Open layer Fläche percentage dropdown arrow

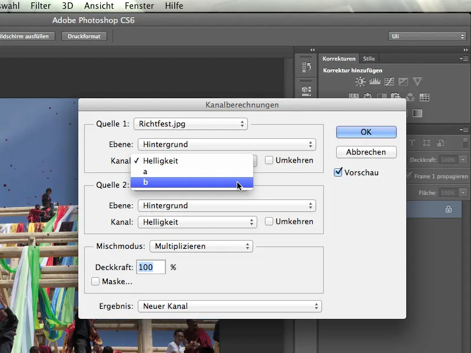click(x=463, y=193)
